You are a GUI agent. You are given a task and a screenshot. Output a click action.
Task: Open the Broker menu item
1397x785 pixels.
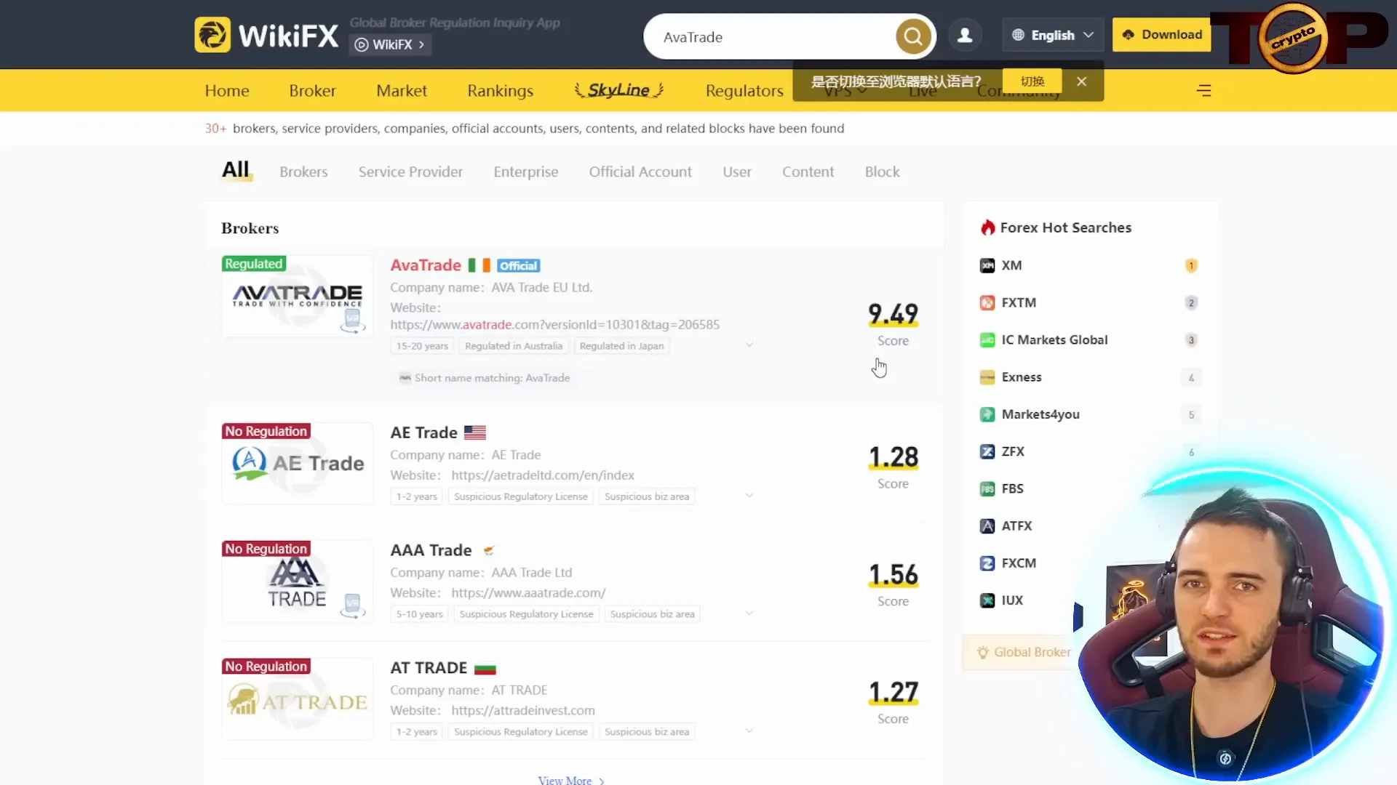tap(312, 91)
